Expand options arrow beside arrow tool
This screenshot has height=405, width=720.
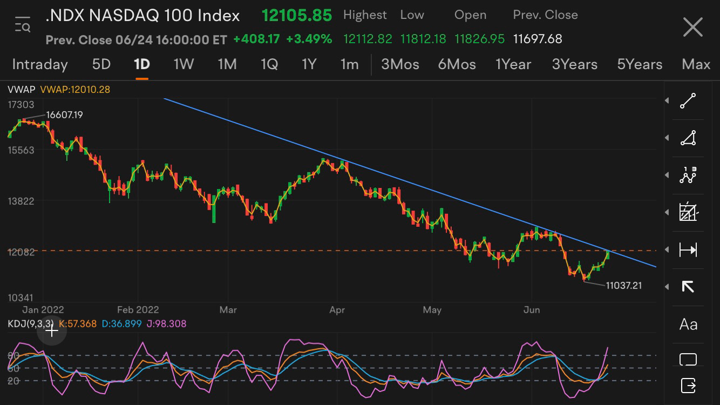click(x=668, y=286)
